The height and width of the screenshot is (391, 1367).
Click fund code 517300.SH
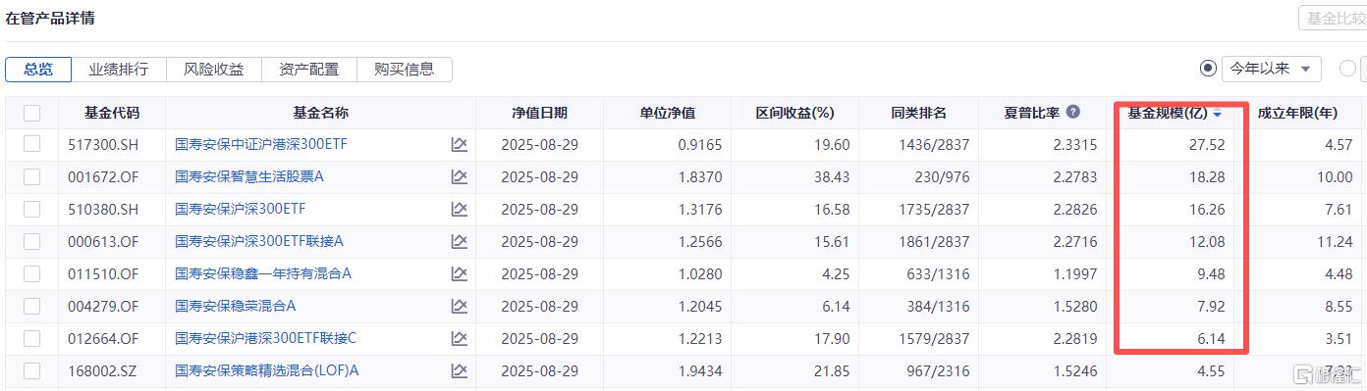click(x=103, y=145)
